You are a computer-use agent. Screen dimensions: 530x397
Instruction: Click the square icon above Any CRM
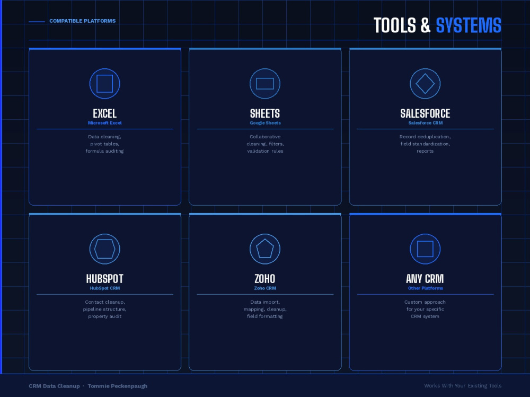pyautogui.click(x=425, y=249)
